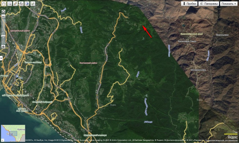Activate the magnifier zoom-to-area tool
This screenshot has width=239, height=143.
tap(10, 4)
